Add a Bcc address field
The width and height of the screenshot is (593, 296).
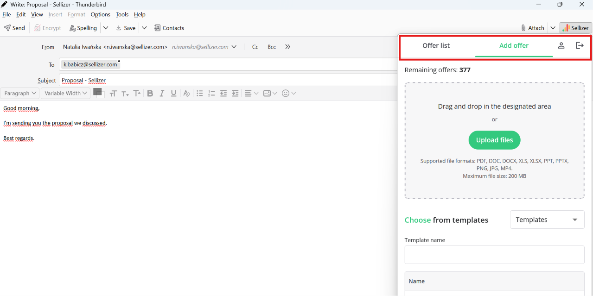pos(272,47)
